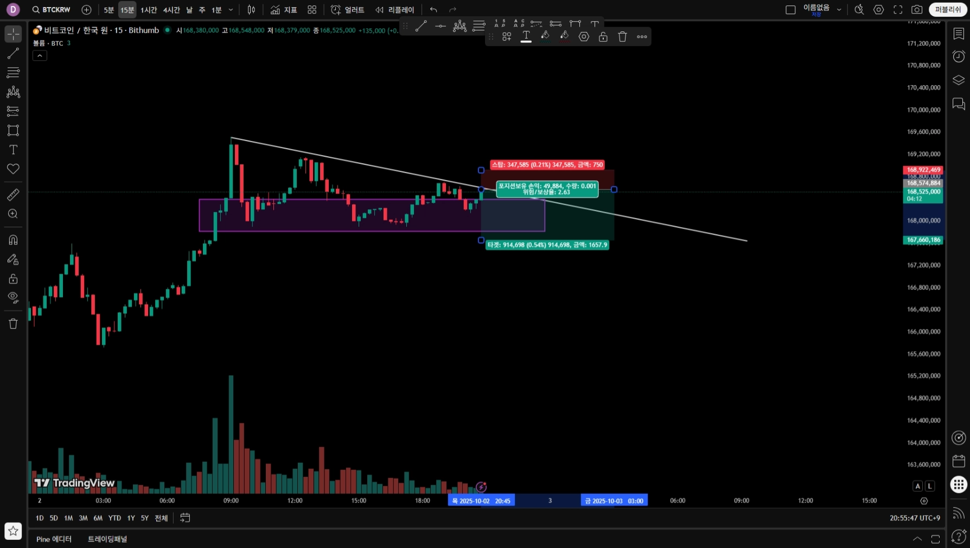Image resolution: width=970 pixels, height=548 pixels.
Task: Enter fullscreen mode
Action: [x=898, y=10]
